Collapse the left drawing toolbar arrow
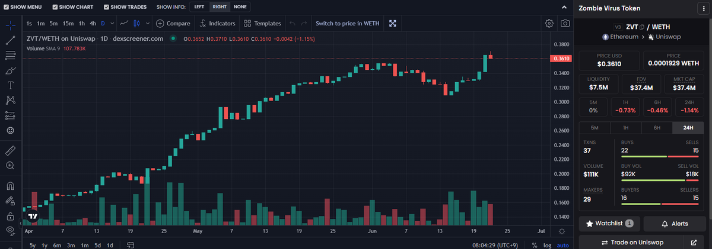The width and height of the screenshot is (712, 249). point(21,224)
